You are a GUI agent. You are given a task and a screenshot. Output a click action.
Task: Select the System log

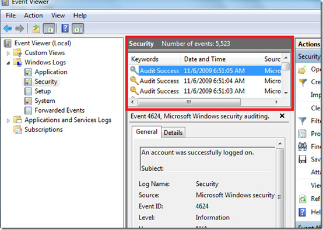45,101
